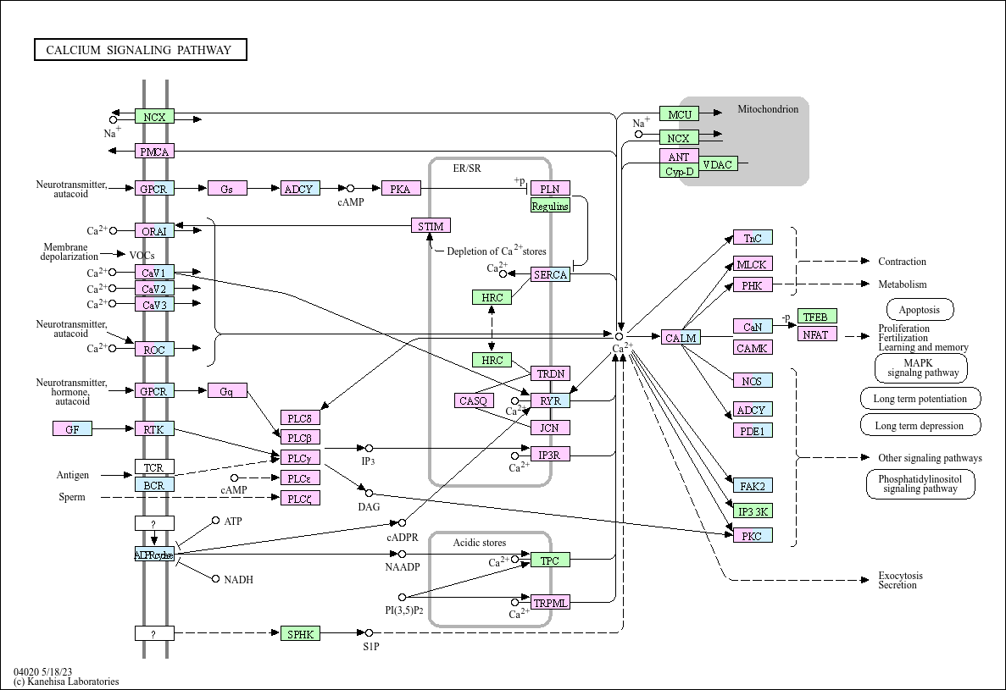
Task: Open the STIM node inside the ER/SR
Action: 429,225
